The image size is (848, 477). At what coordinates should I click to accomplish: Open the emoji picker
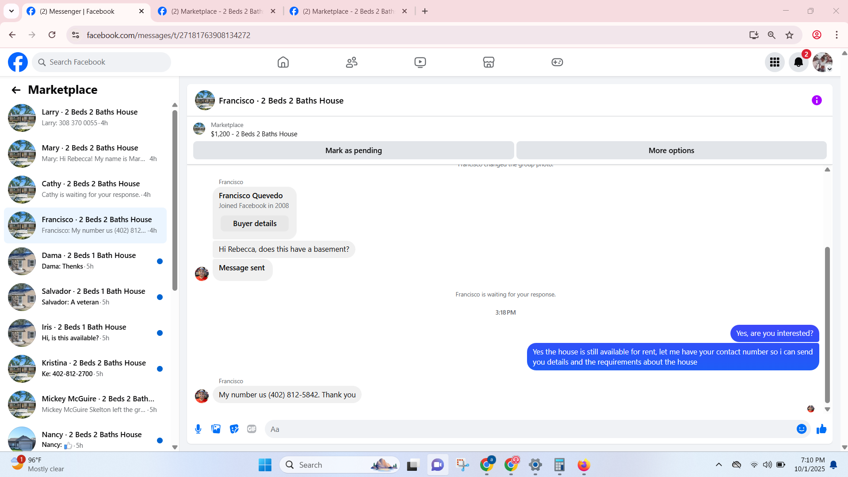coord(802,429)
